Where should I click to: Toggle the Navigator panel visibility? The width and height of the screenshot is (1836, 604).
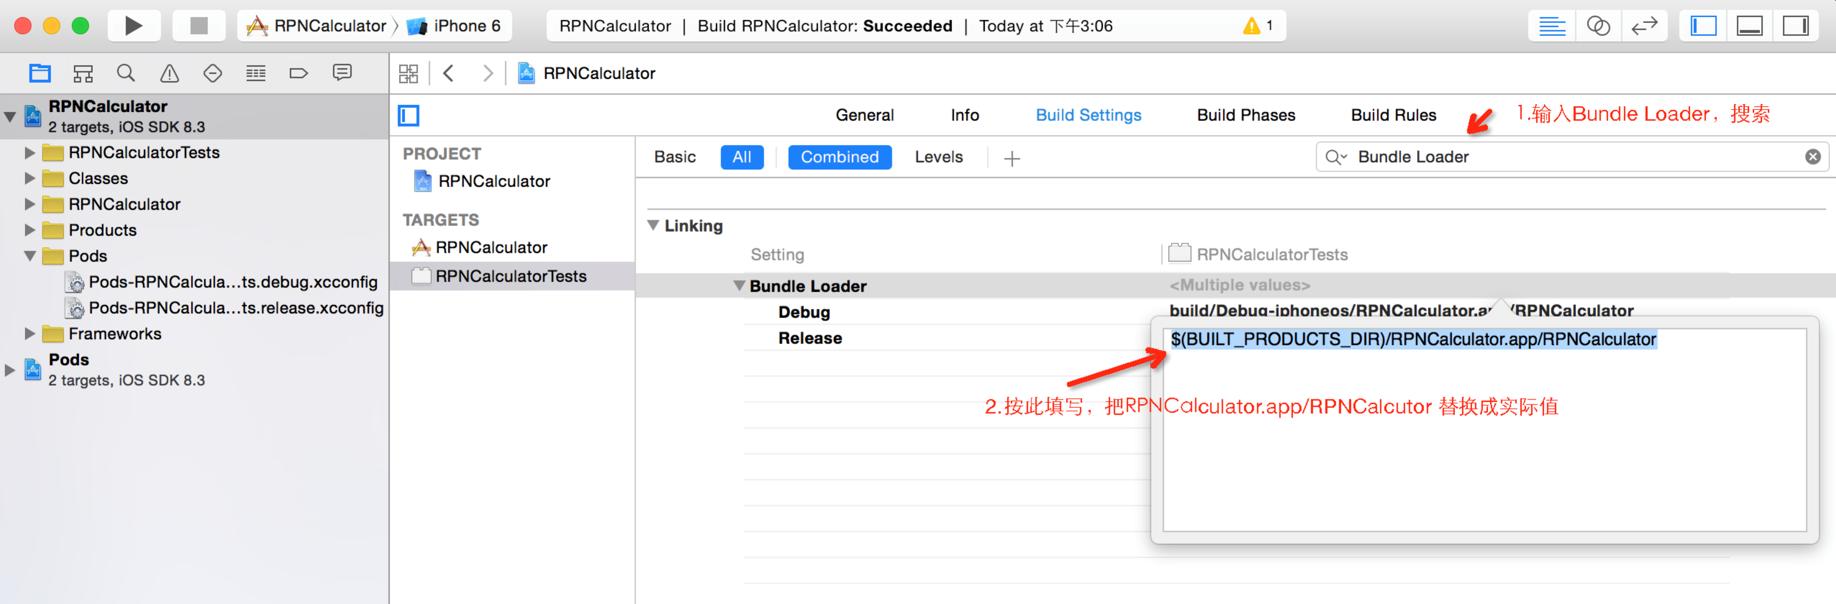point(1703,26)
